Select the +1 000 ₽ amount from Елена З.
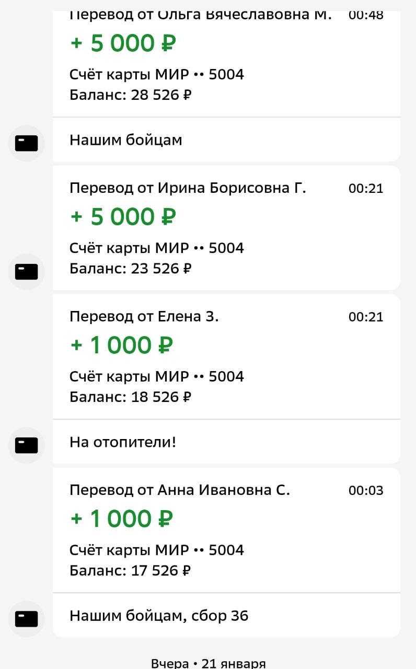Viewport: 416px width, 669px height. click(121, 345)
